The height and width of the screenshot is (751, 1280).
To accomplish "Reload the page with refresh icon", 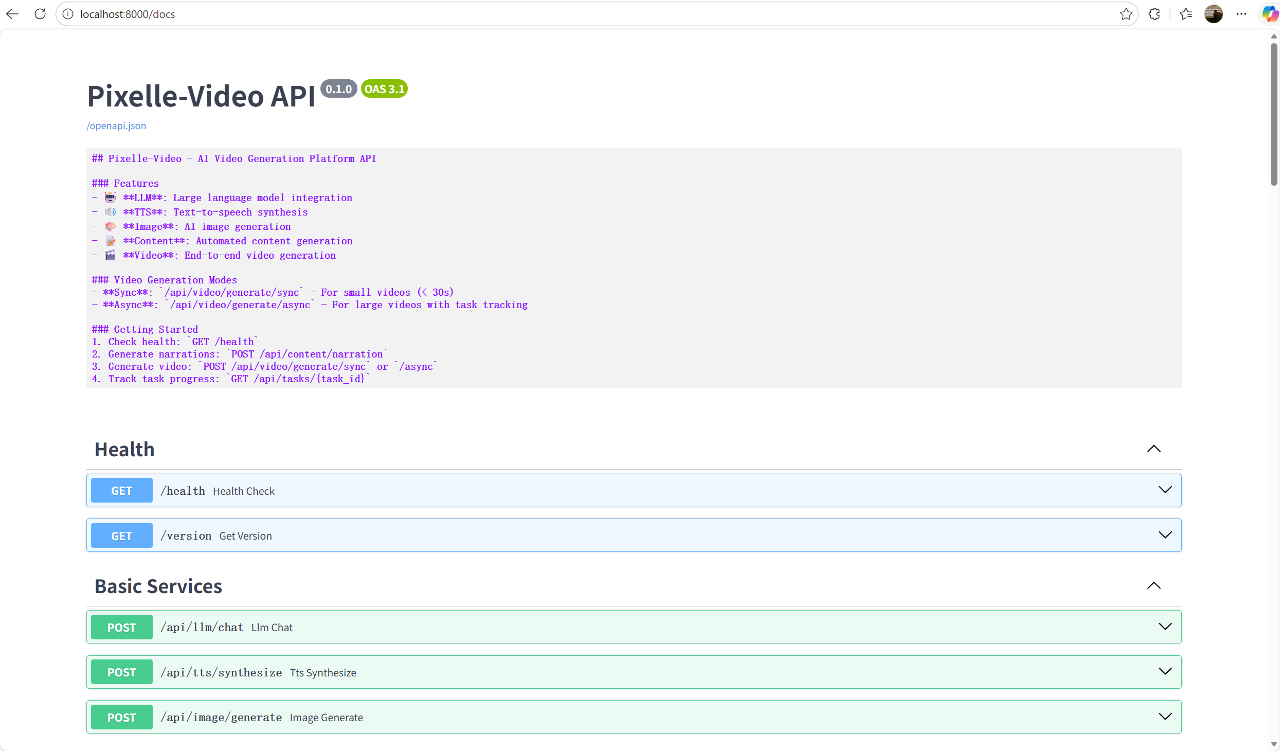I will click(40, 14).
